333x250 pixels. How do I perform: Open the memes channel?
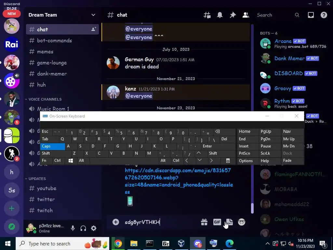point(62,51)
